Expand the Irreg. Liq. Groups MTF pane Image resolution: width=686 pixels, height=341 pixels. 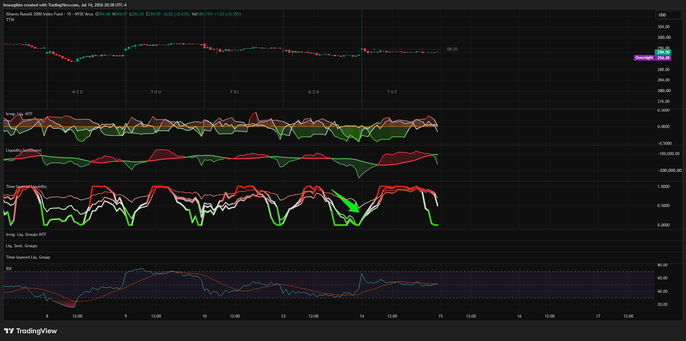(26, 234)
